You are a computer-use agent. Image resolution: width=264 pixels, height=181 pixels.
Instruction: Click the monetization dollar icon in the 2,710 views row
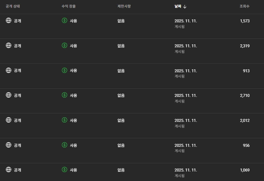point(65,95)
